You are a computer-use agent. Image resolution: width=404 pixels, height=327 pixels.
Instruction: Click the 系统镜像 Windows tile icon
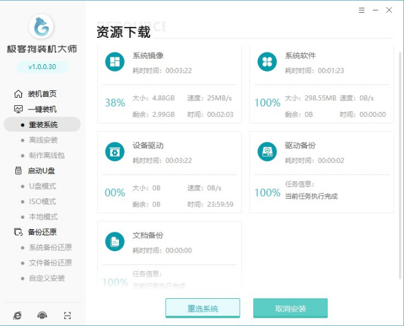[114, 62]
